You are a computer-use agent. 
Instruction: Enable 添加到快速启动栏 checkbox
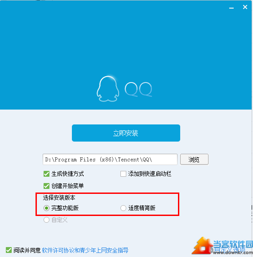point(123,174)
